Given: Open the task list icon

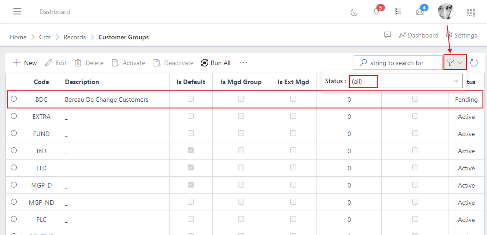Looking at the screenshot, I should 398,11.
